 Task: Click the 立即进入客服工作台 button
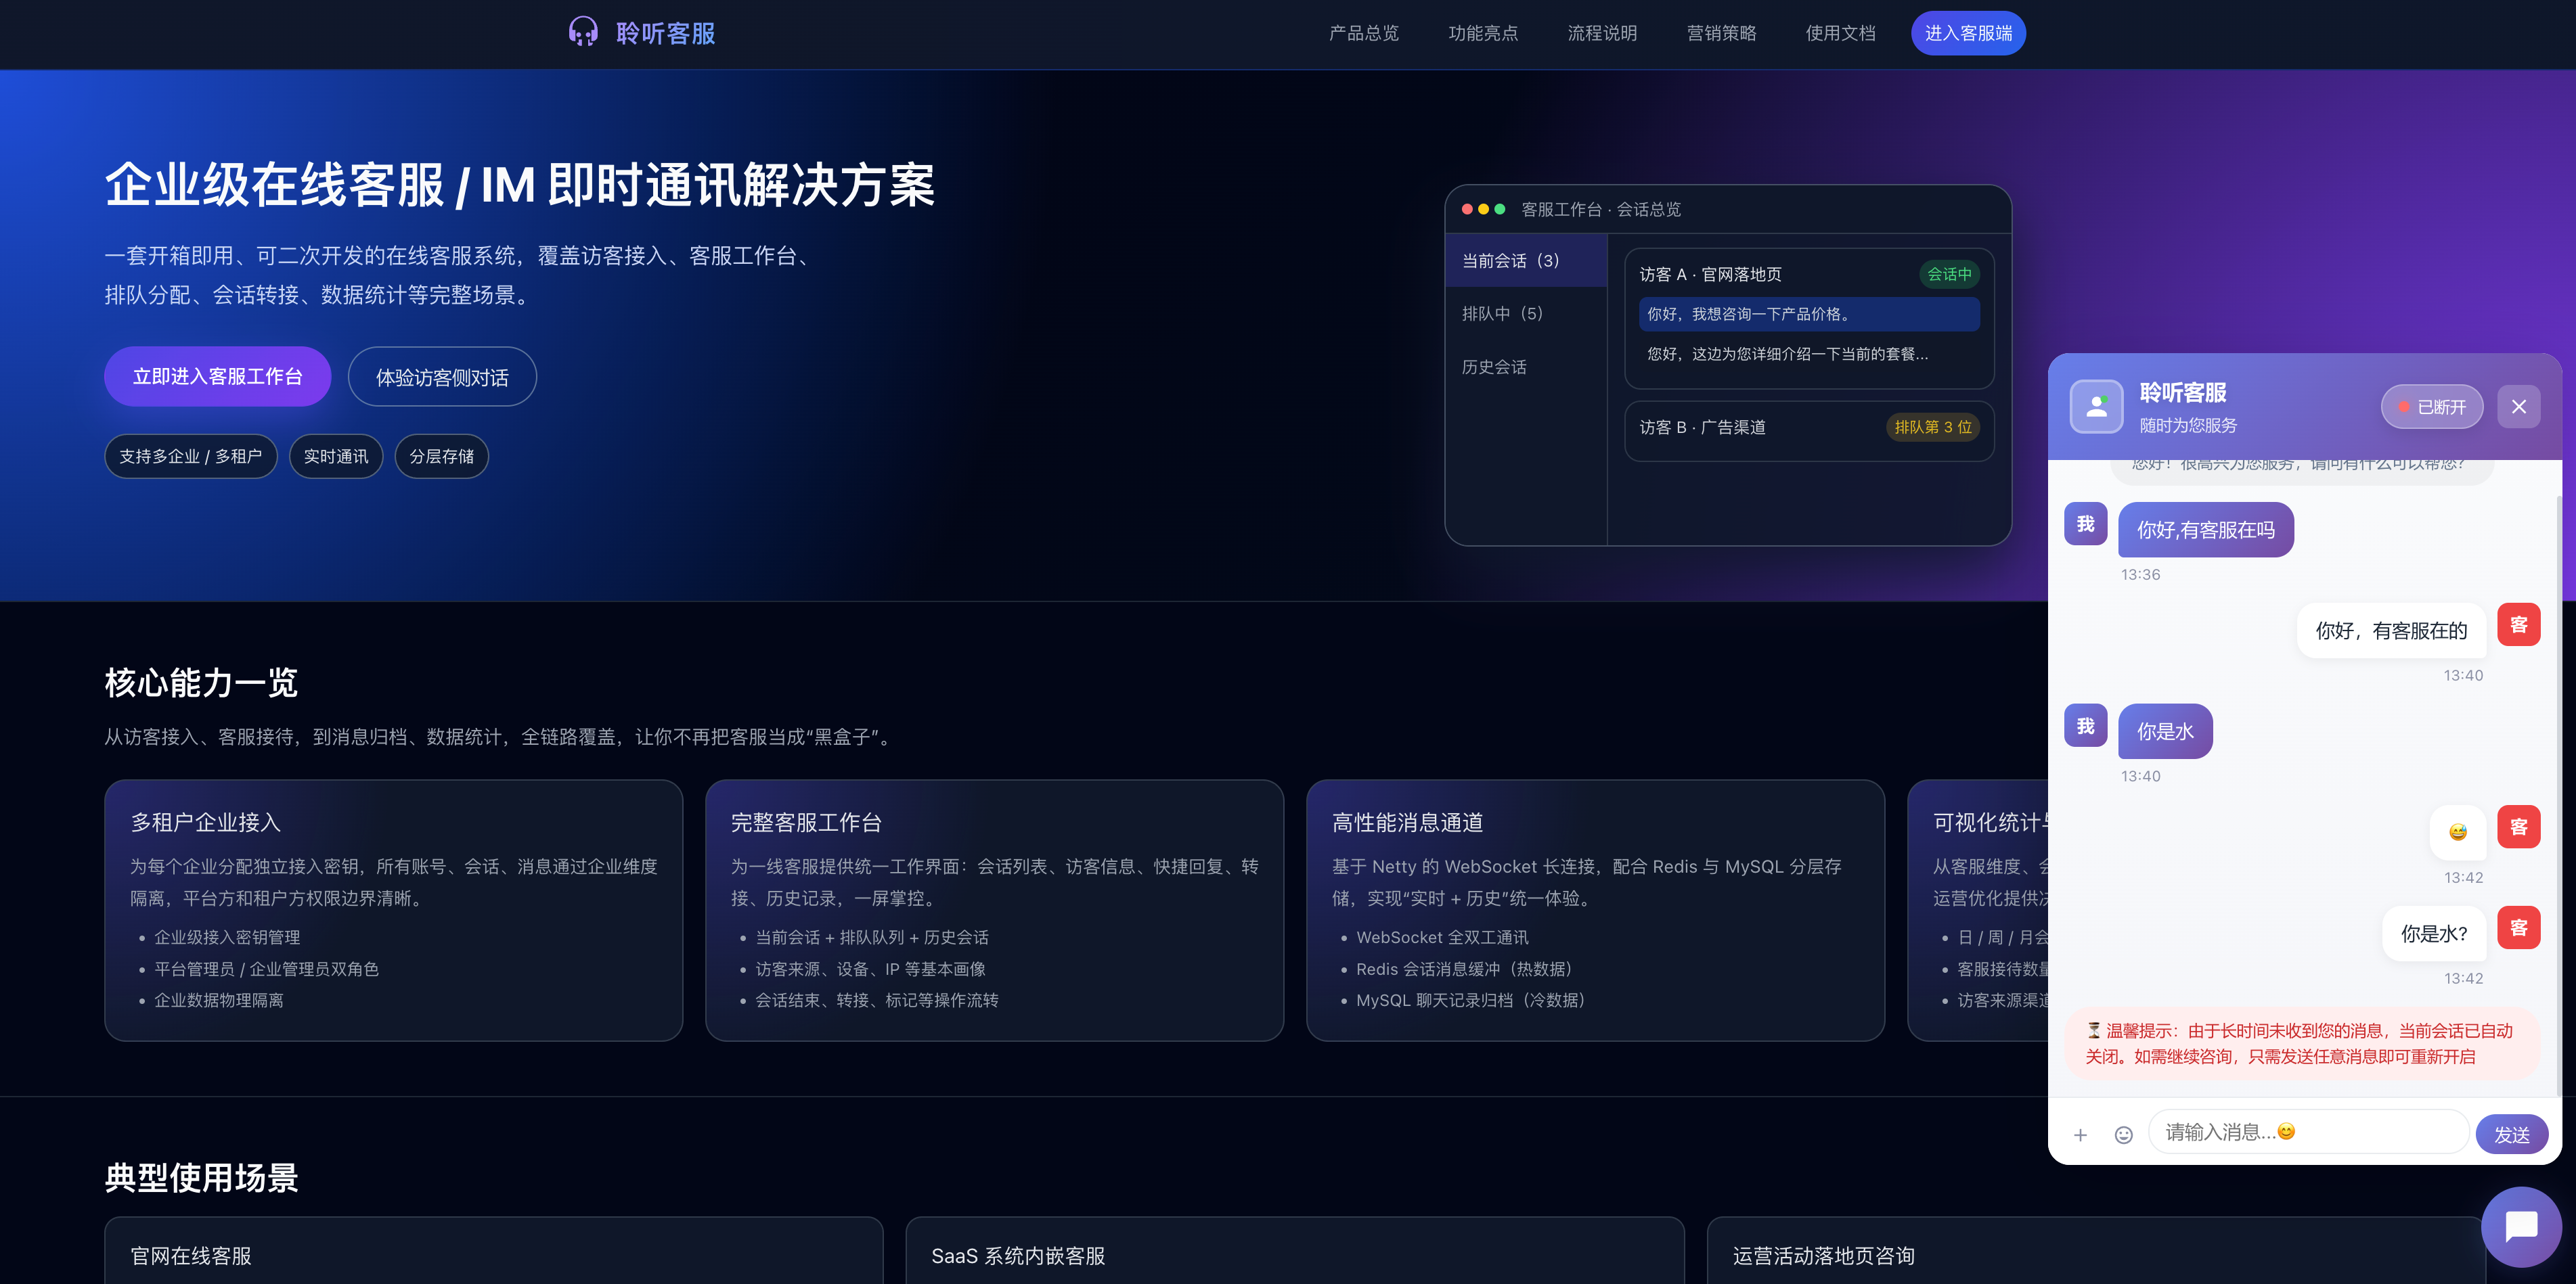217,377
